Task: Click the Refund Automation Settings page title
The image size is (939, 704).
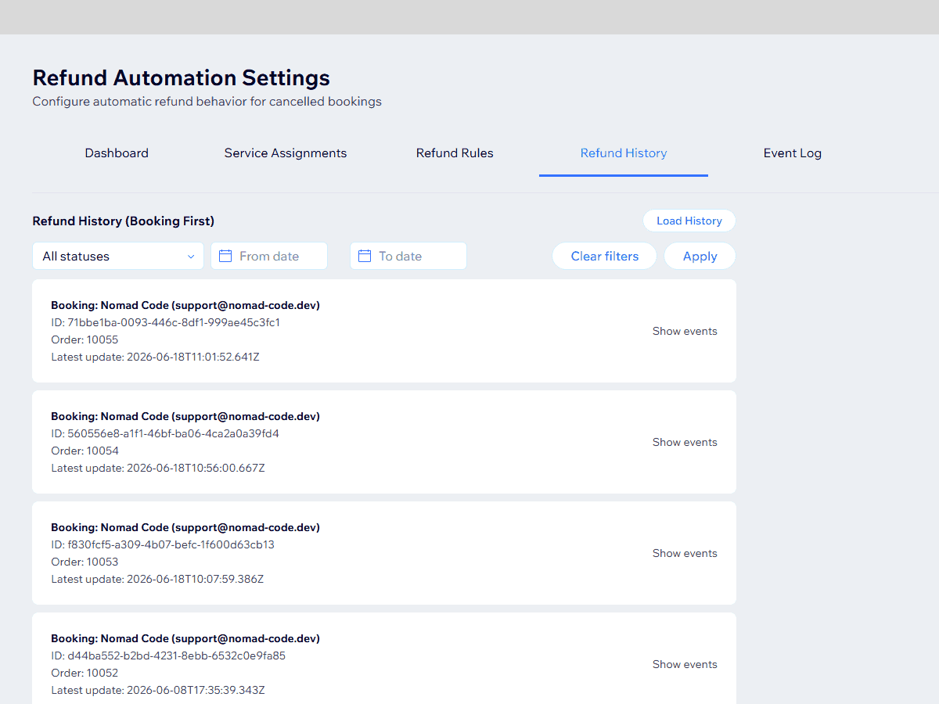Action: click(181, 78)
